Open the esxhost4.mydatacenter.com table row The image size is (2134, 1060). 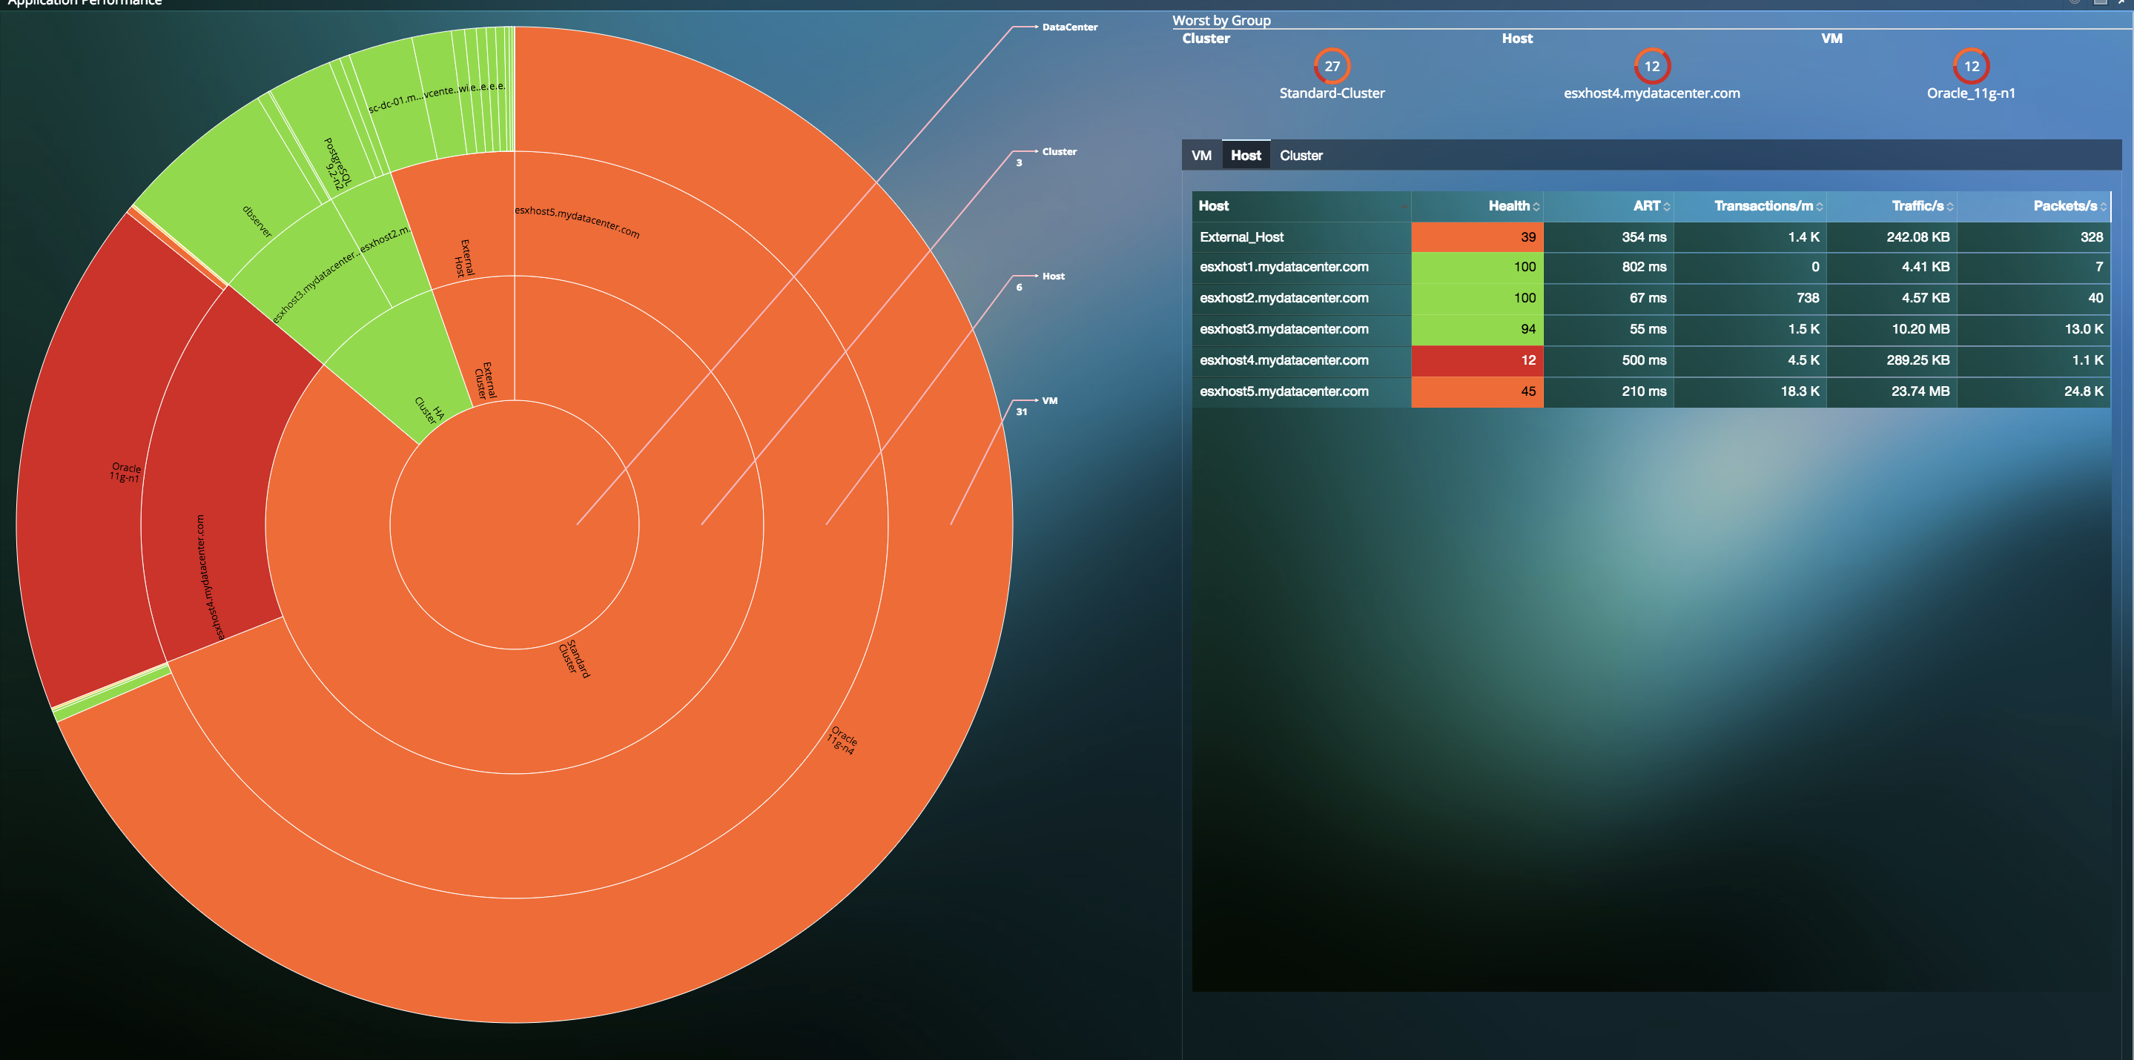[x=1284, y=360]
